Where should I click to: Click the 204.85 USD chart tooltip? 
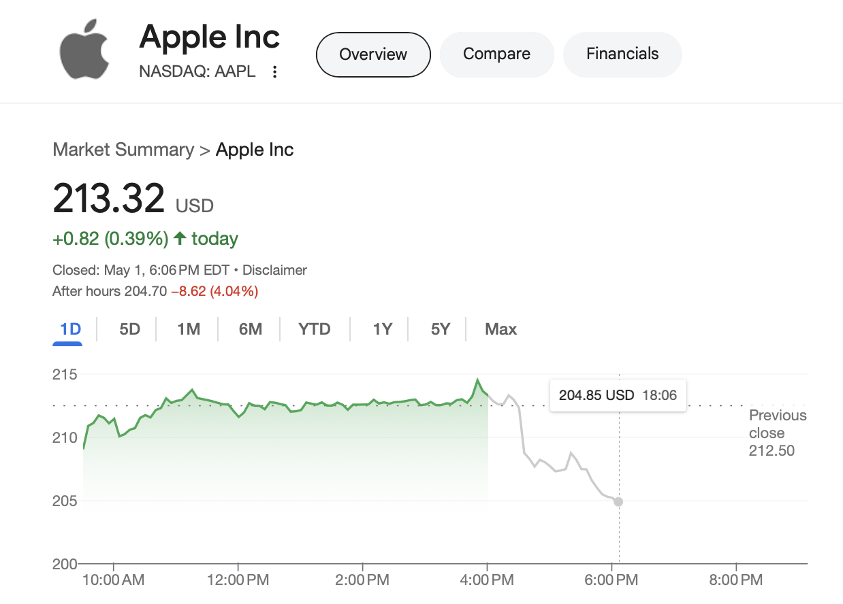tap(618, 395)
